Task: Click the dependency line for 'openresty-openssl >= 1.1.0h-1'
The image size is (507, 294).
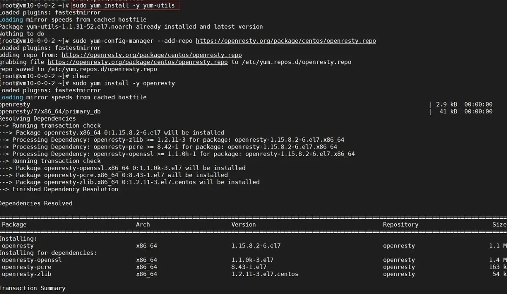Action: pos(177,154)
